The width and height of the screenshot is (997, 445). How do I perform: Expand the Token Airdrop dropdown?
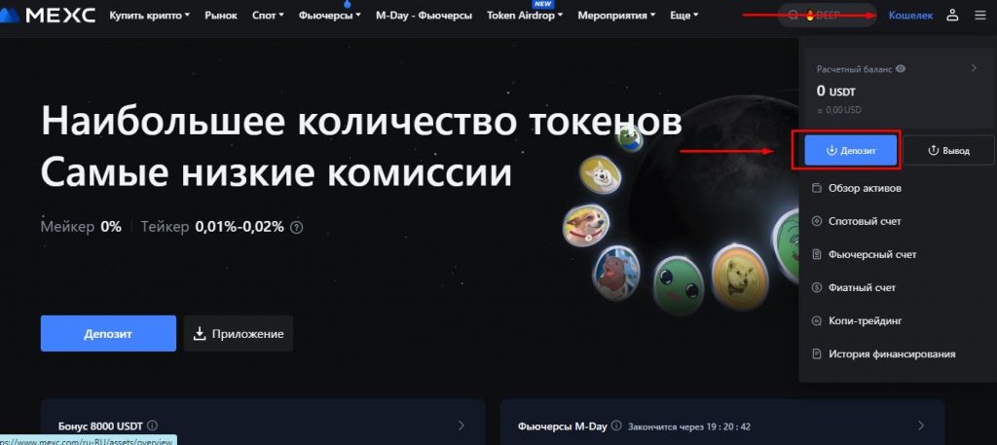click(x=525, y=15)
